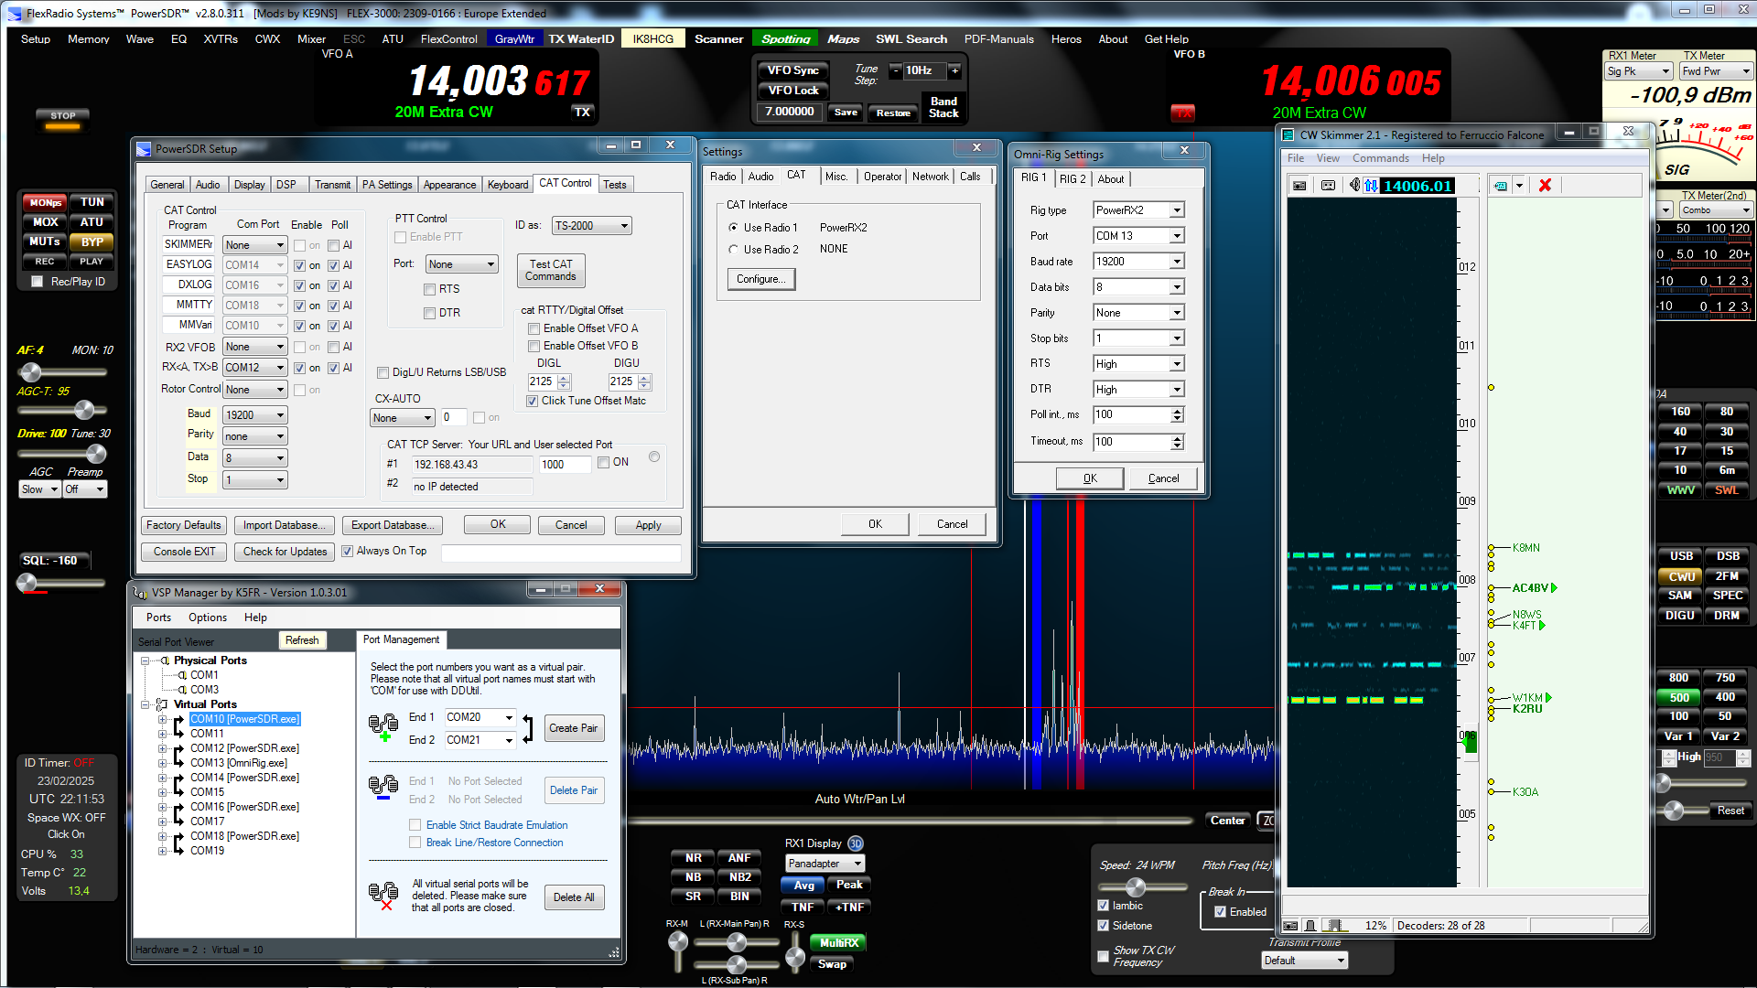This screenshot has height=988, width=1757.
Task: Increase the Omni-Rig Poll interval stepper
Action: tap(1177, 411)
